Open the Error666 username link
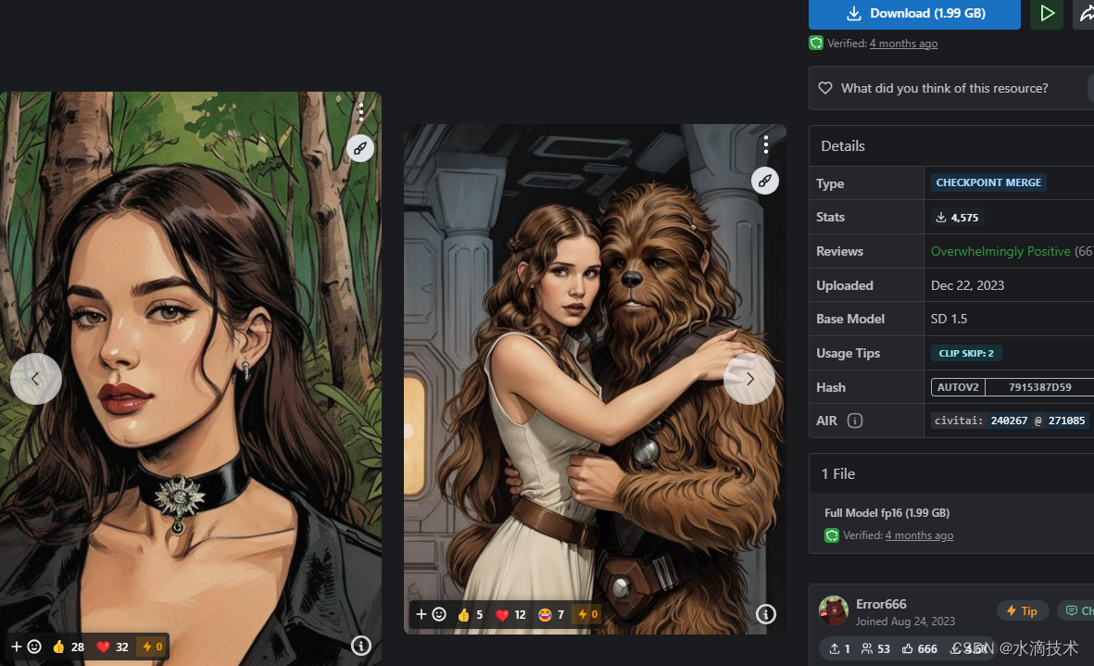The height and width of the screenshot is (666, 1094). (x=881, y=604)
